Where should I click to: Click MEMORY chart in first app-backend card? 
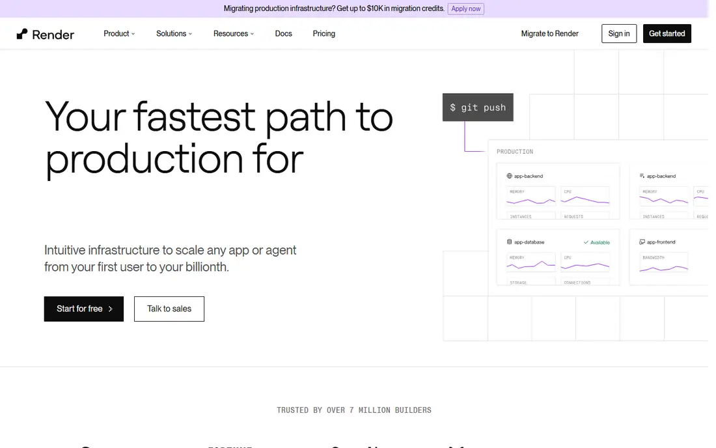coord(530,197)
